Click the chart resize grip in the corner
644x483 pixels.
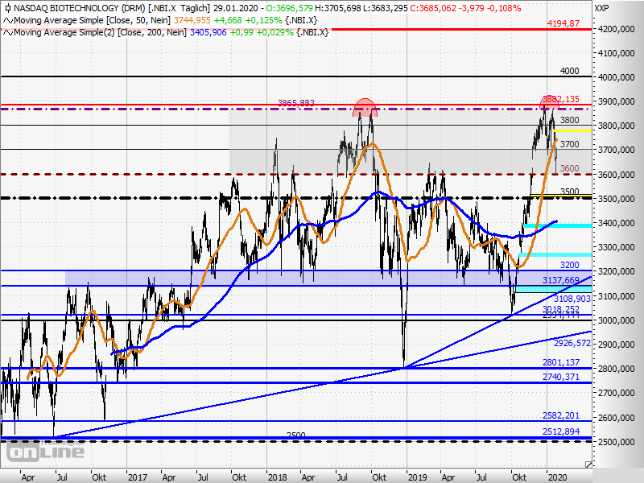pyautogui.click(x=588, y=464)
